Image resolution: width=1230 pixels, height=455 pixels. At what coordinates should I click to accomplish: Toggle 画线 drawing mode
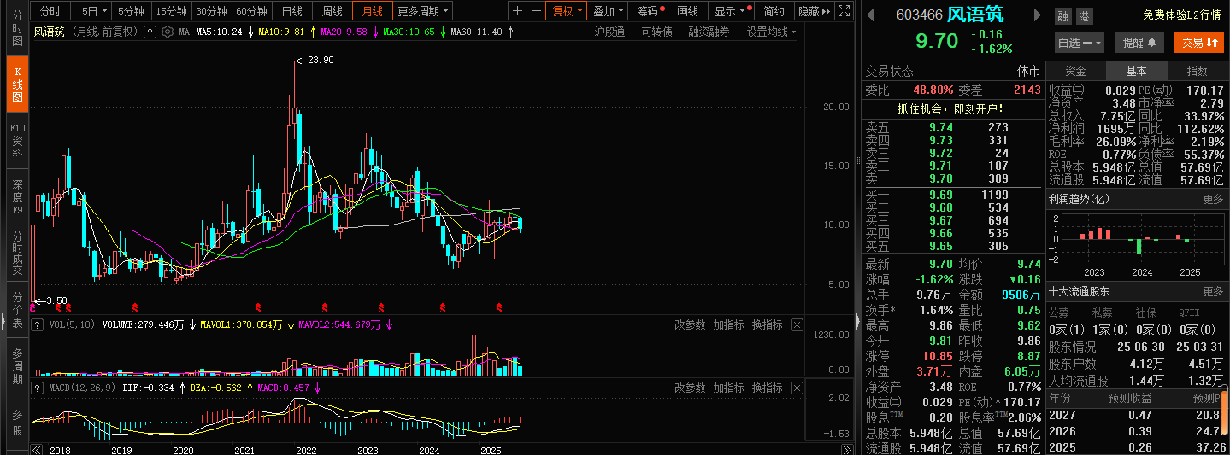point(687,11)
